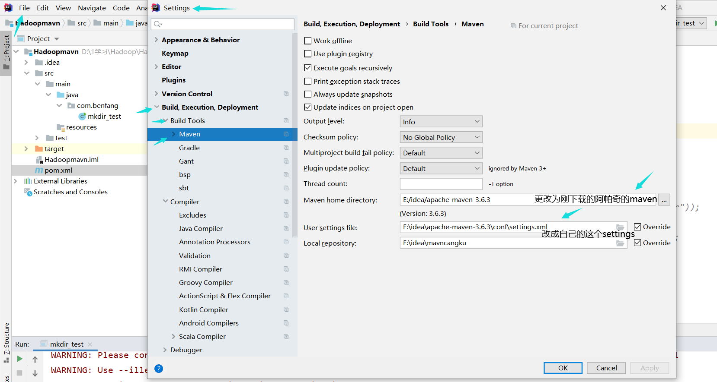This screenshot has height=382, width=717.
Task: Click the project-level icon beside Java Compiler
Action: (x=286, y=228)
